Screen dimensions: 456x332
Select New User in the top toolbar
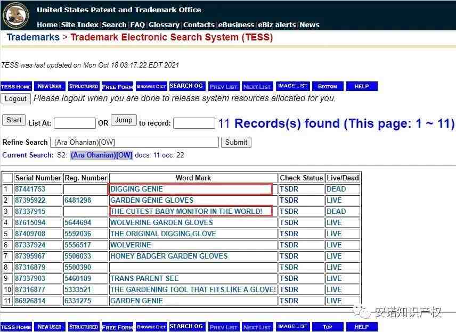(x=50, y=86)
